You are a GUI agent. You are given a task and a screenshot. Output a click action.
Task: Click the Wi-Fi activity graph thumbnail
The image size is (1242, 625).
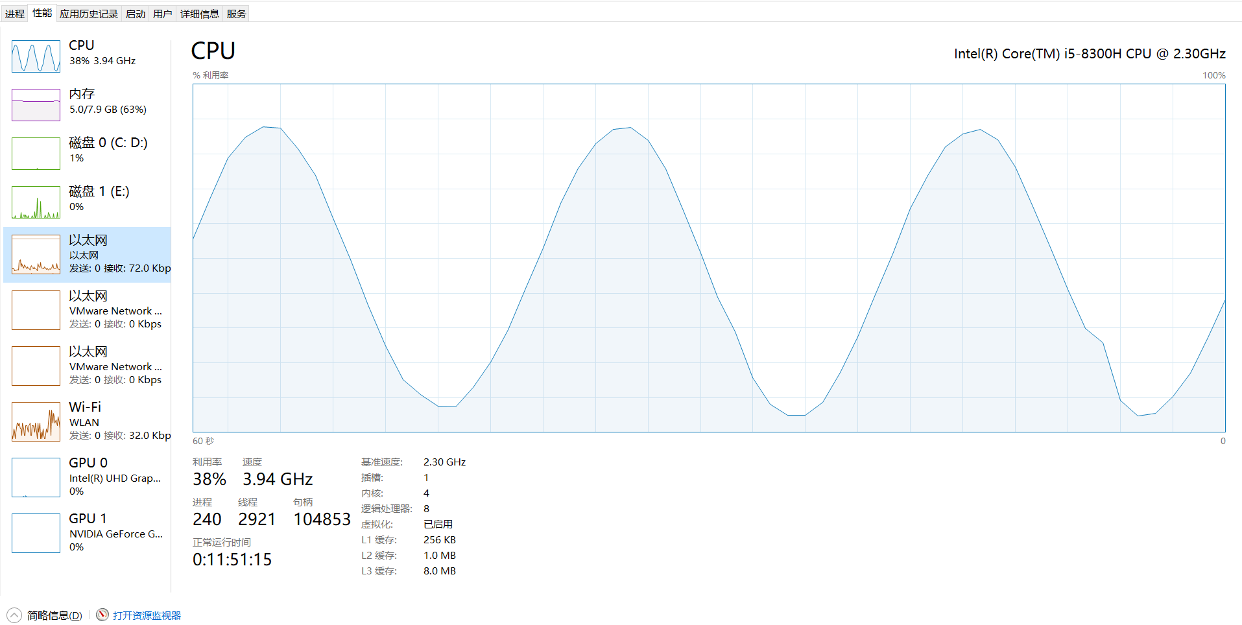pos(36,421)
